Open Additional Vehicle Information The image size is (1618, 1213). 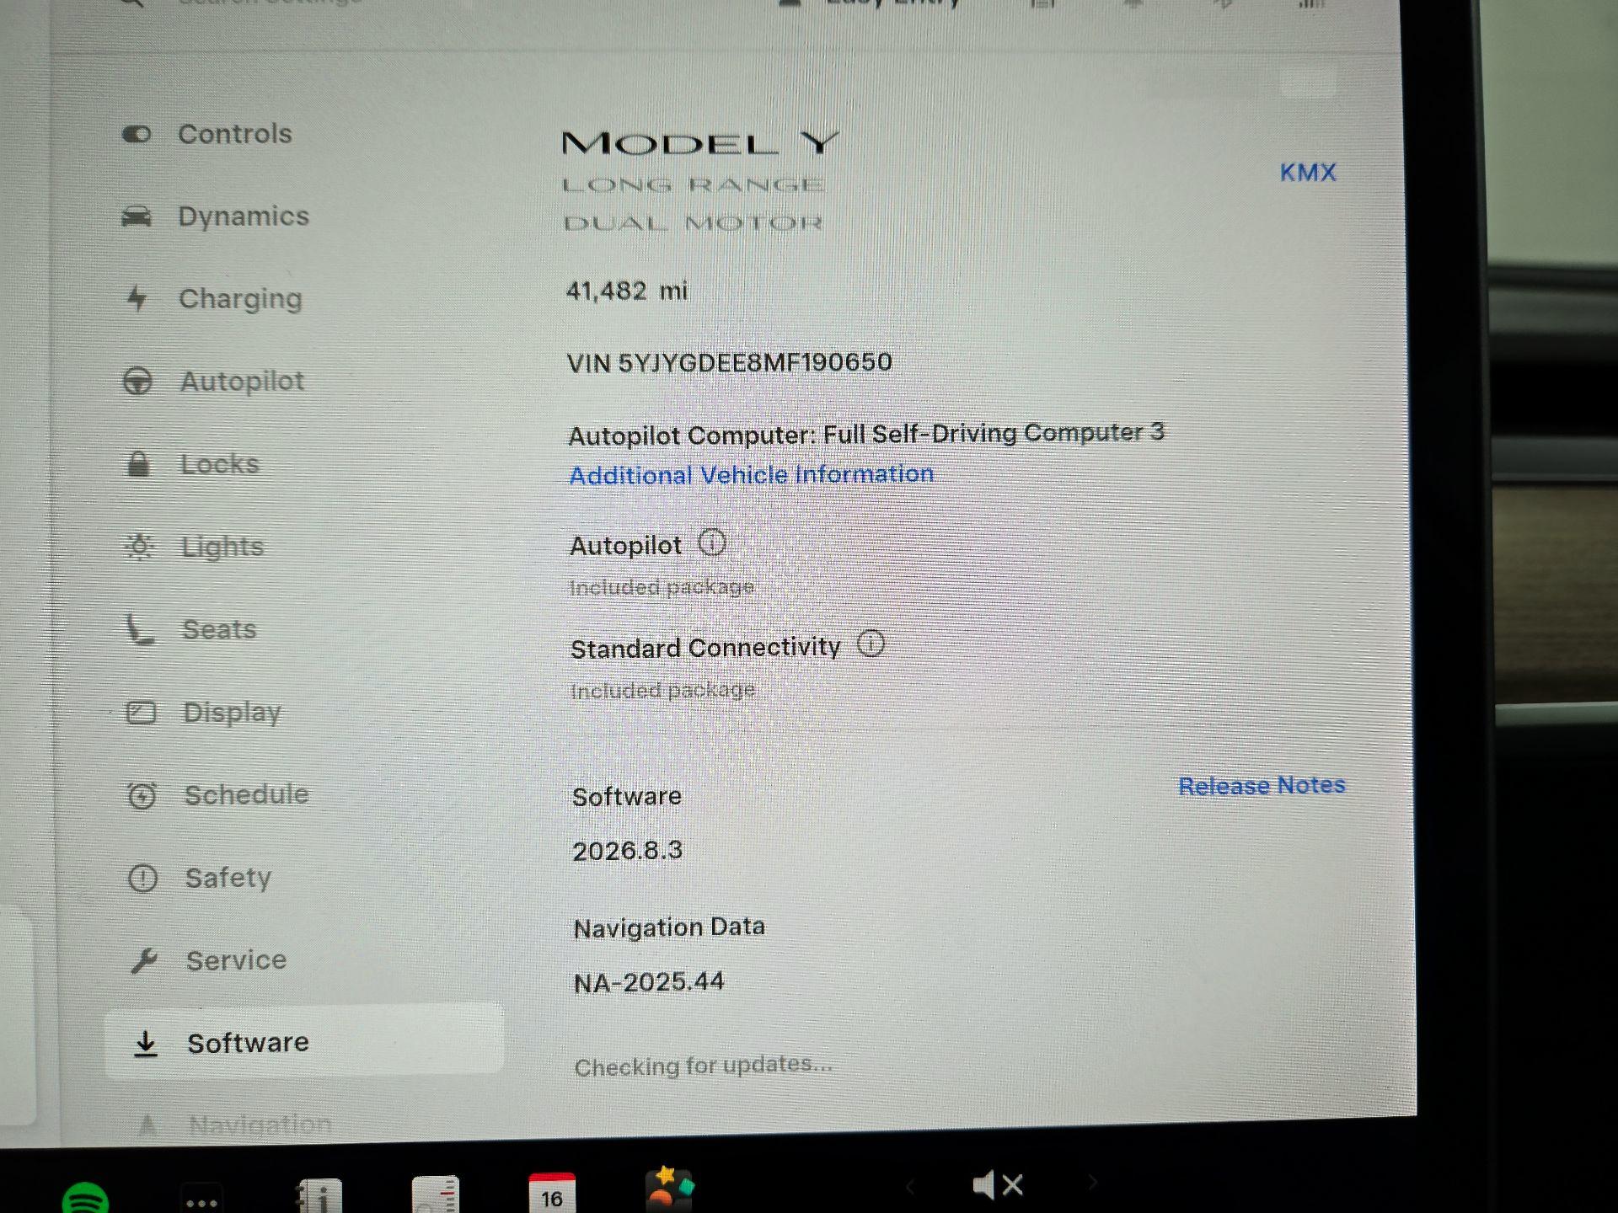(750, 474)
